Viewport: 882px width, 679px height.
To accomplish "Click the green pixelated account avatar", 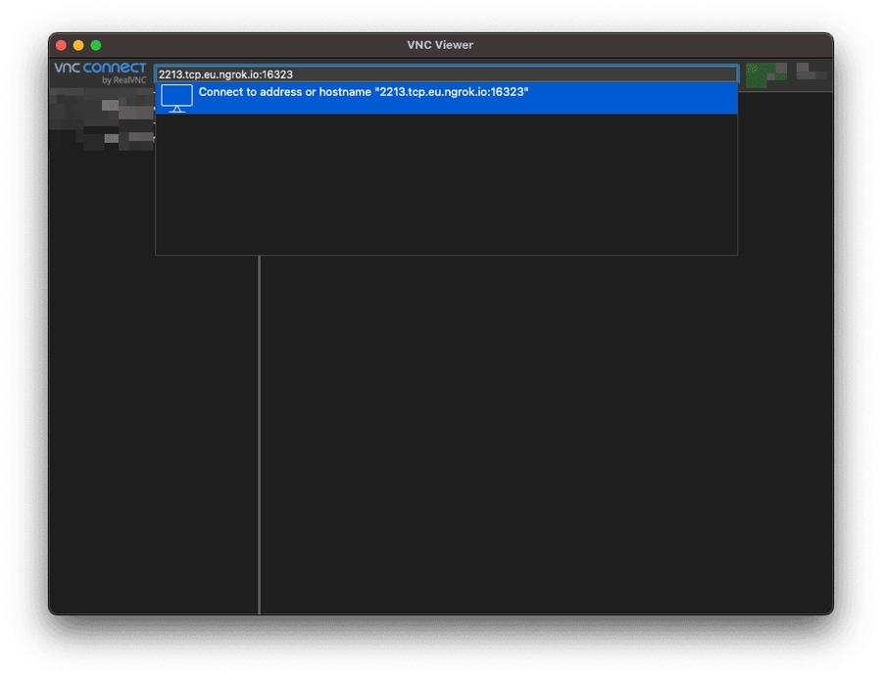I will 765,75.
